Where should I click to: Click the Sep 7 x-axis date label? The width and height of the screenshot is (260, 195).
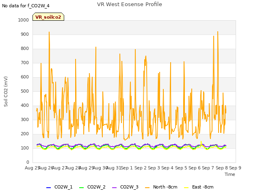click(x=208, y=168)
